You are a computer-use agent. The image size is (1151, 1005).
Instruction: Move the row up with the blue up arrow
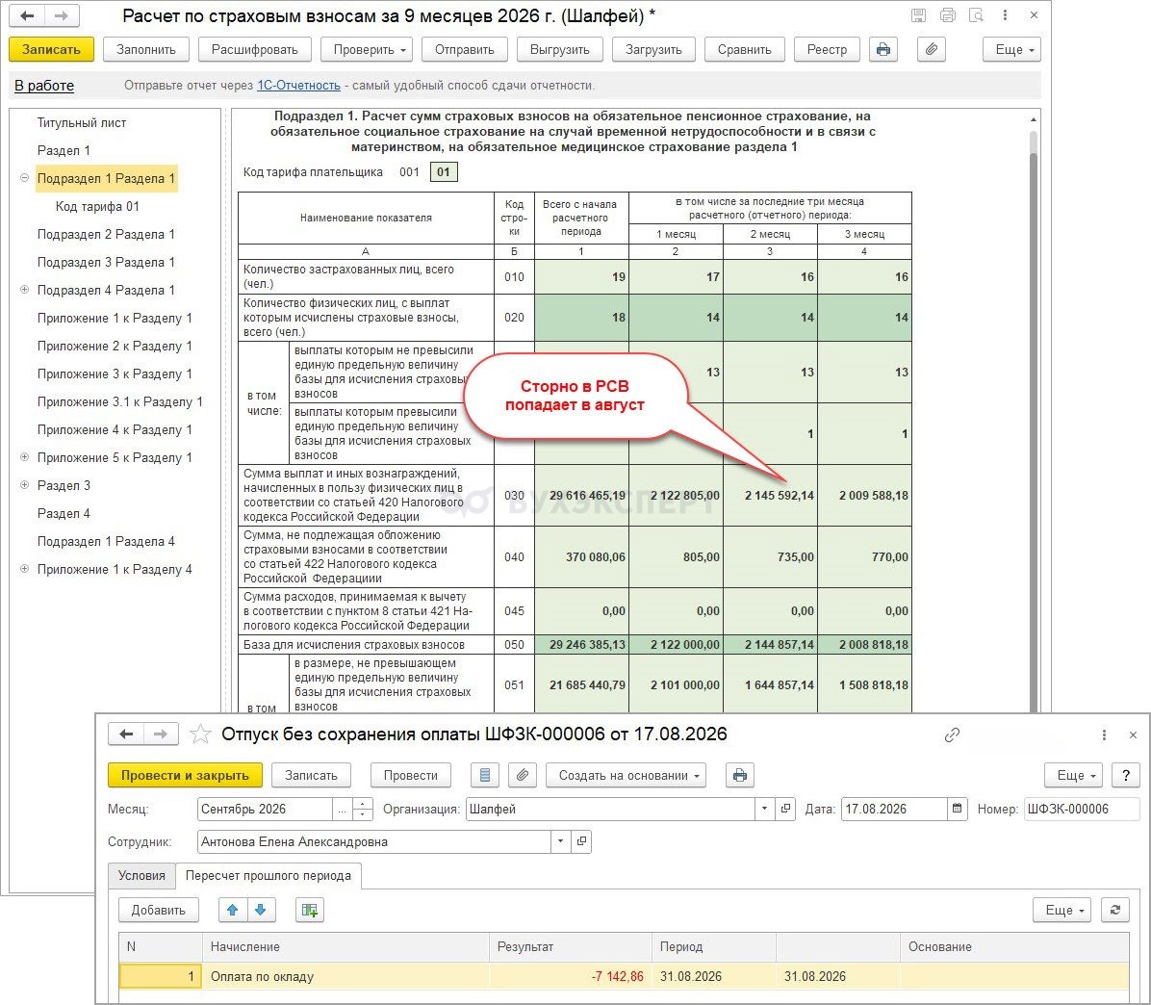(233, 911)
